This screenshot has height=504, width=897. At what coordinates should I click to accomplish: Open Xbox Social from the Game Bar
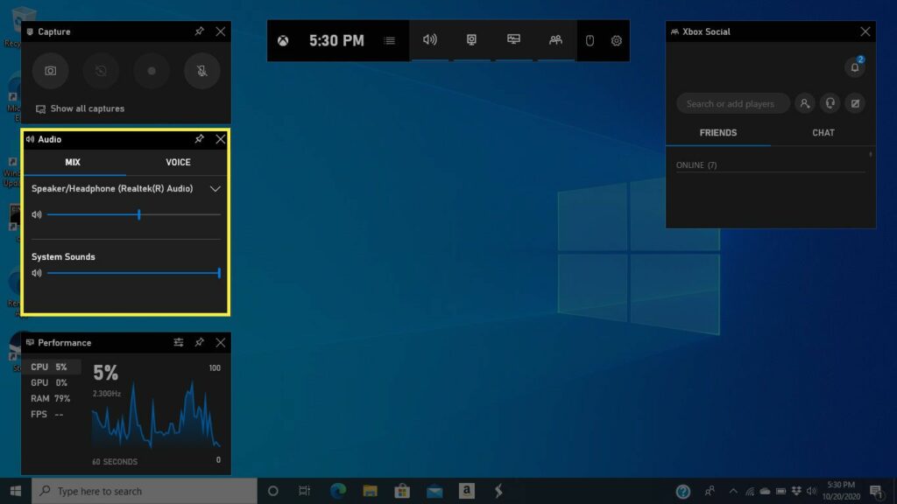pyautogui.click(x=555, y=40)
